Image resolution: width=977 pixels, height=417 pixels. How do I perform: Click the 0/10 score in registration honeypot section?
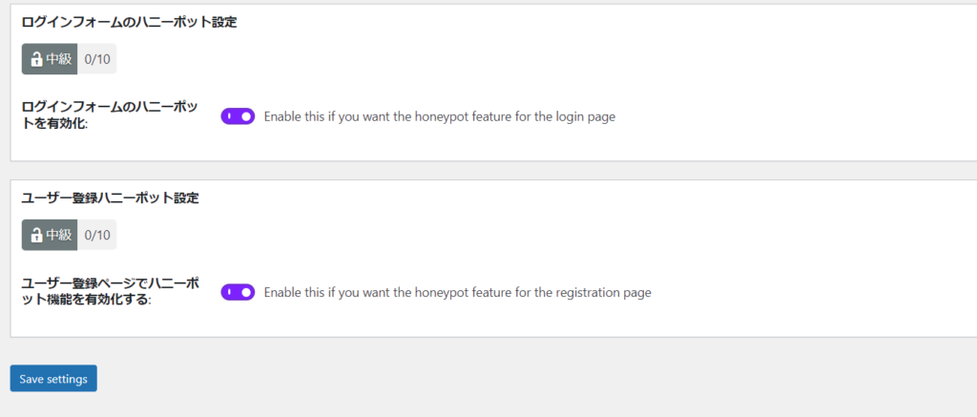pos(97,235)
